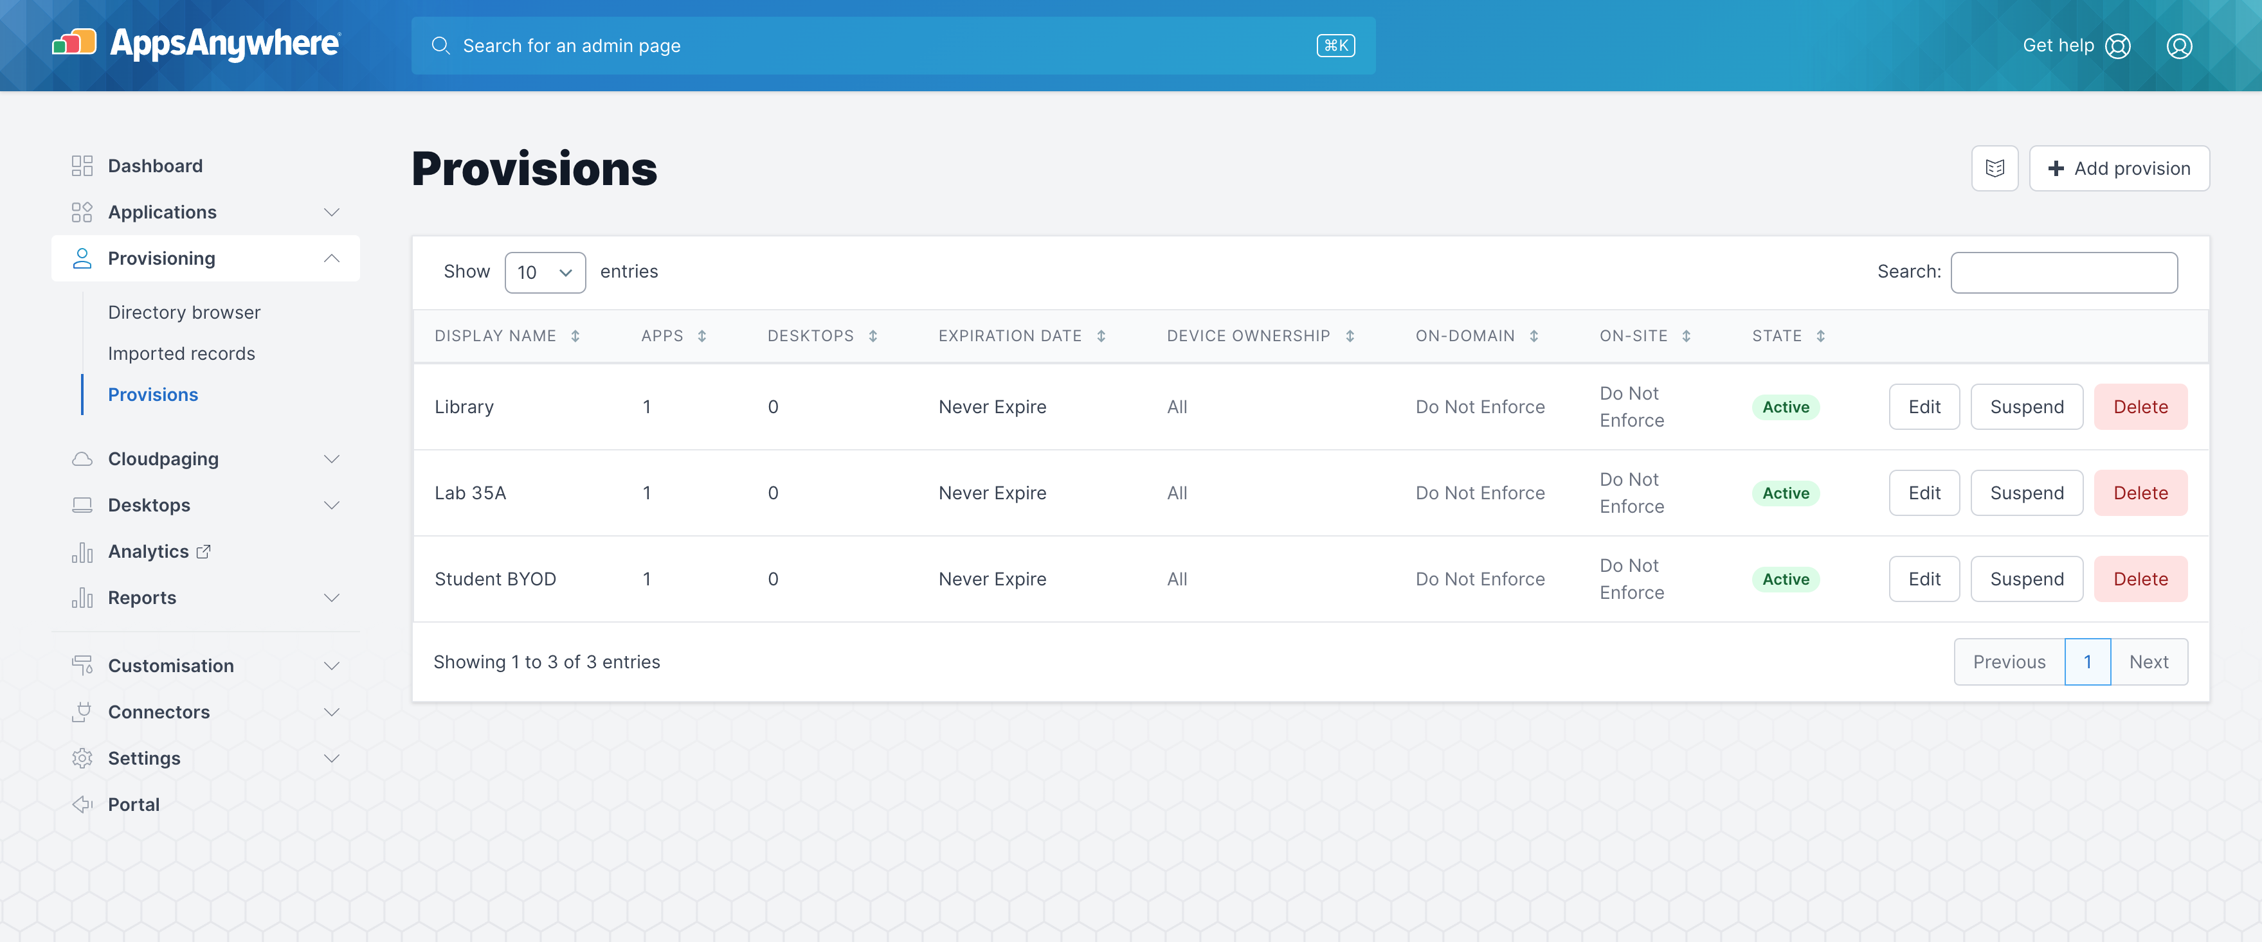Edit the Library provision
The image size is (2262, 942).
(x=1924, y=407)
